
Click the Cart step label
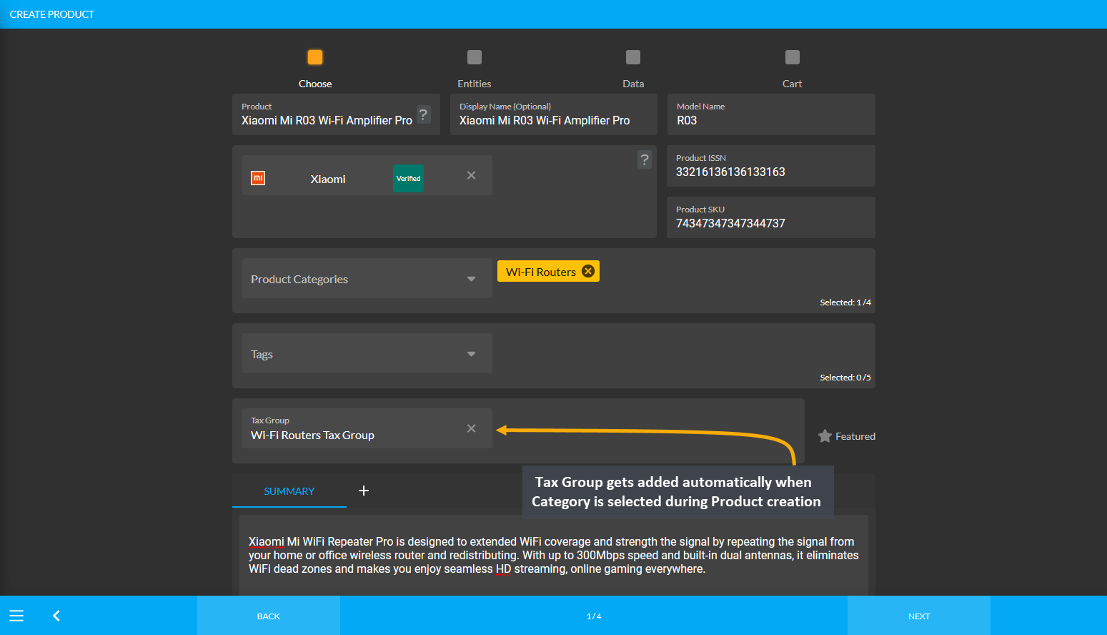point(793,84)
